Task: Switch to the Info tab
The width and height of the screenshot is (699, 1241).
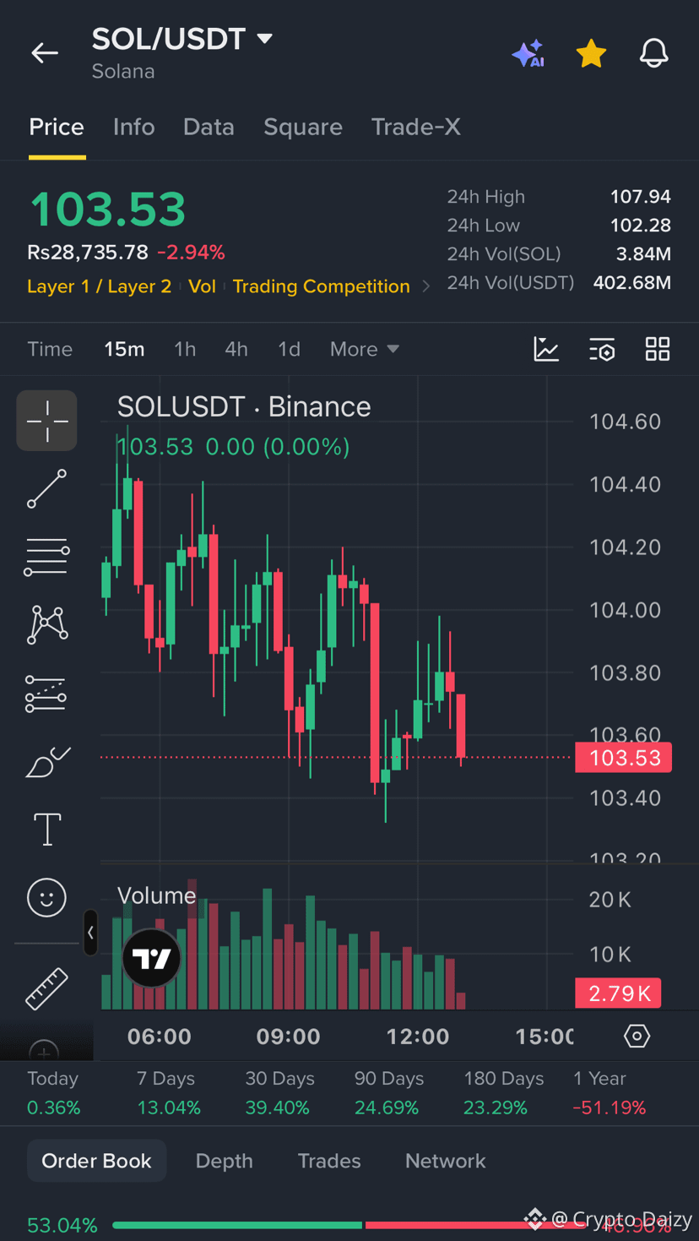Action: [134, 127]
